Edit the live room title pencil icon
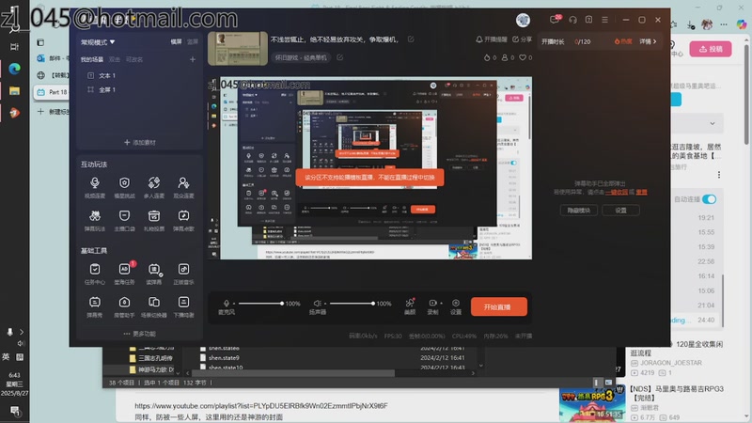The image size is (752, 423). [411, 39]
